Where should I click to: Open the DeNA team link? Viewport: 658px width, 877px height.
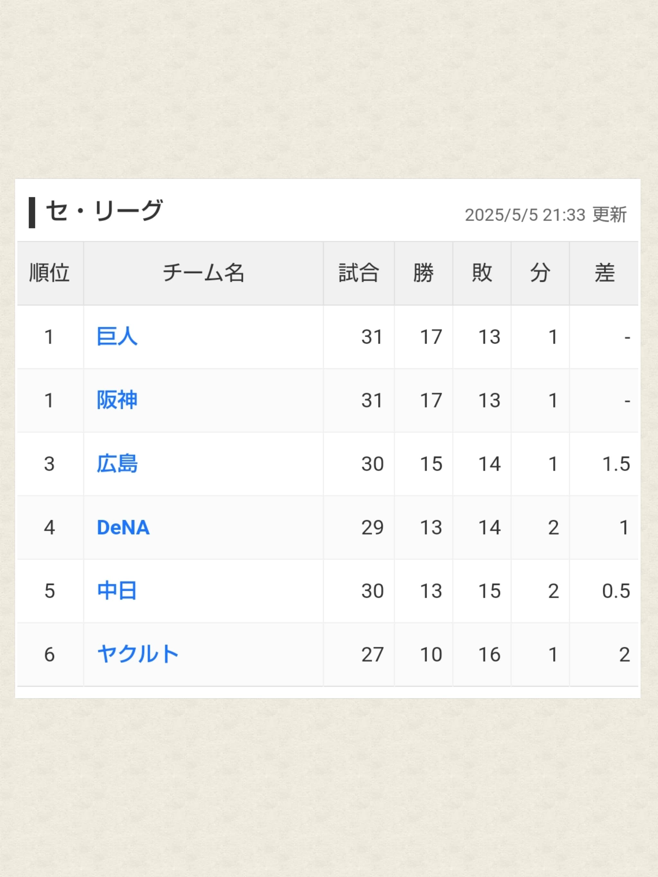123,527
